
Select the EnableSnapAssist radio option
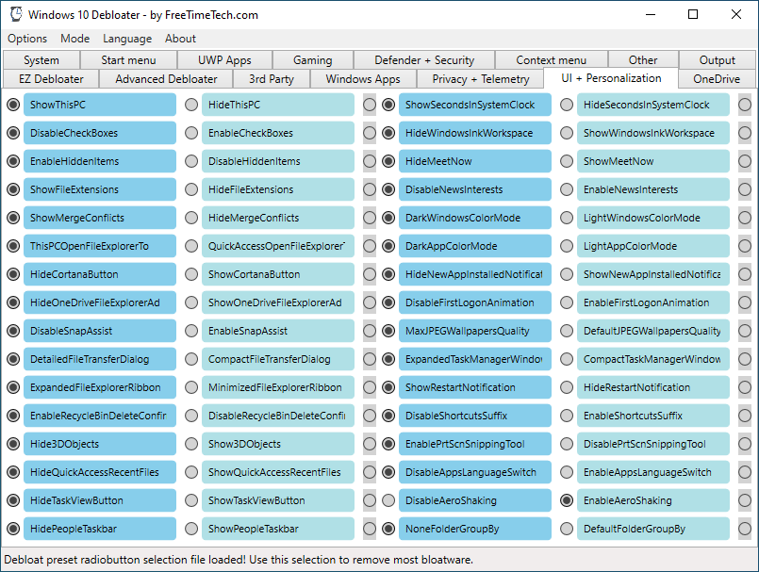(191, 331)
